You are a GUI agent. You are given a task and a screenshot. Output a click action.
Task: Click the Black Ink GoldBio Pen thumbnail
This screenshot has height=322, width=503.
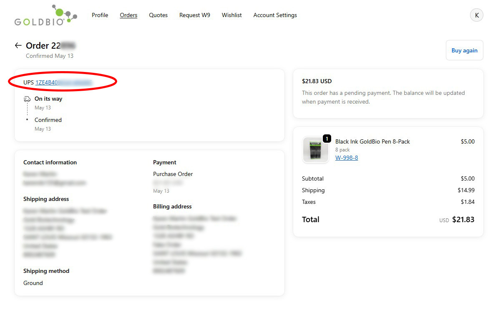click(x=316, y=150)
